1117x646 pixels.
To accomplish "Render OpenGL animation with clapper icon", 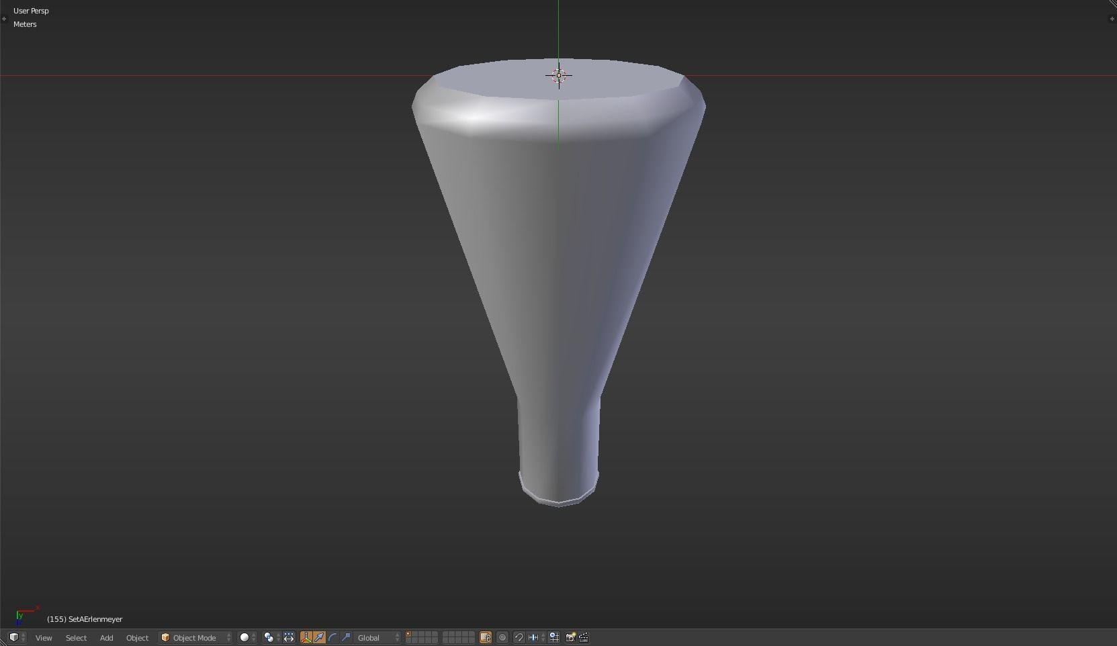I will coord(584,637).
